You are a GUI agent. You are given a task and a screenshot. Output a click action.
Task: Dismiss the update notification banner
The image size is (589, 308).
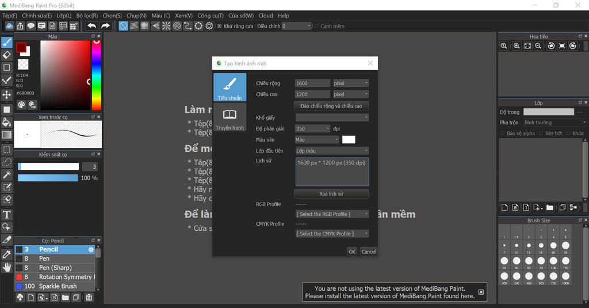[481, 292]
